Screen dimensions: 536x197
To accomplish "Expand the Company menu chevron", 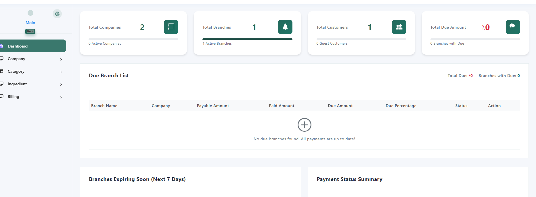I will (61, 59).
